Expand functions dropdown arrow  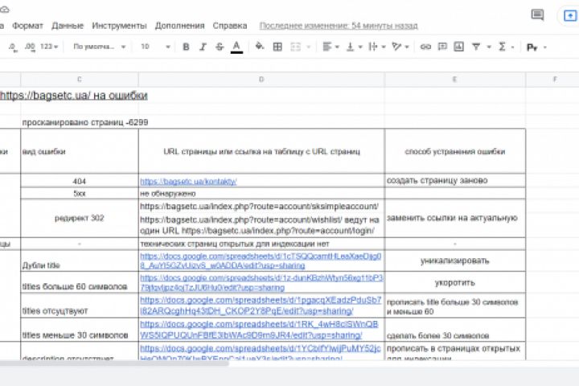point(513,47)
